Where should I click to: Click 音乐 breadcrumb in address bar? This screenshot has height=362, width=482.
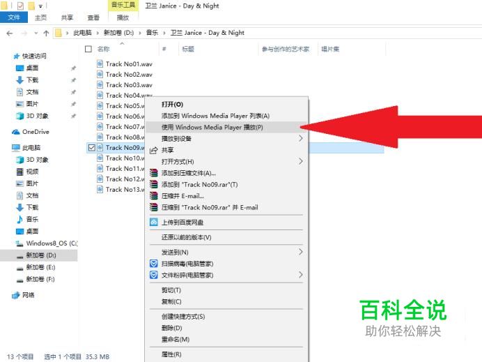tap(152, 33)
